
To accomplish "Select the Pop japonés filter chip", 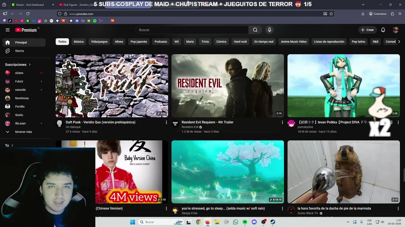I will point(139,42).
